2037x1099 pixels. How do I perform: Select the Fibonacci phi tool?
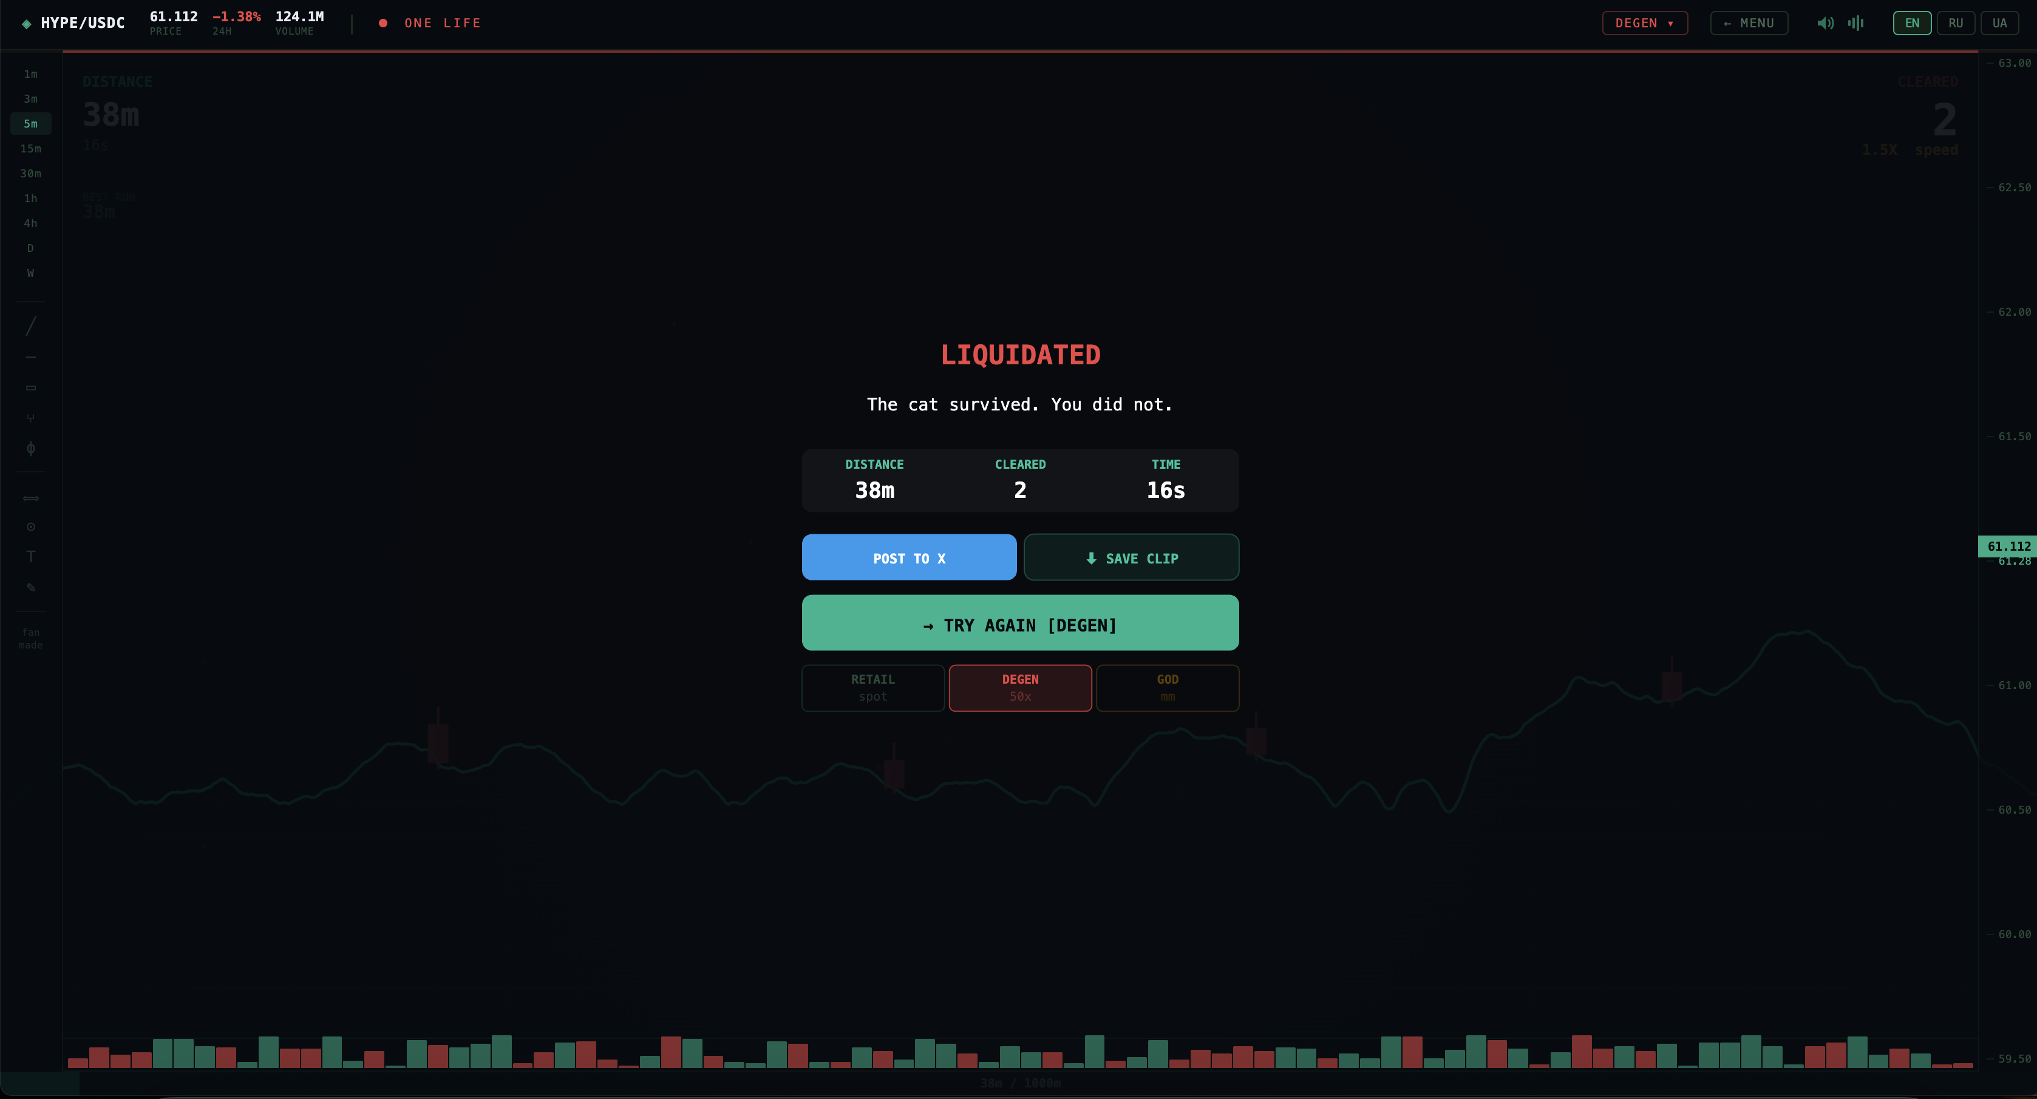tap(31, 448)
